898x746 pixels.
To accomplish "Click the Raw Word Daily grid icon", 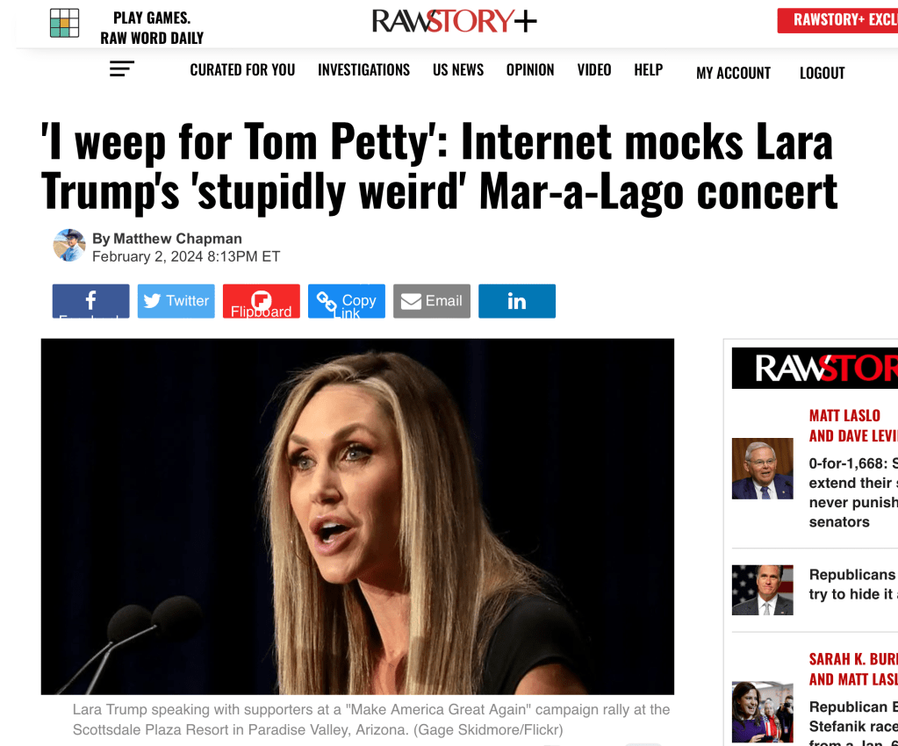I will point(64,24).
